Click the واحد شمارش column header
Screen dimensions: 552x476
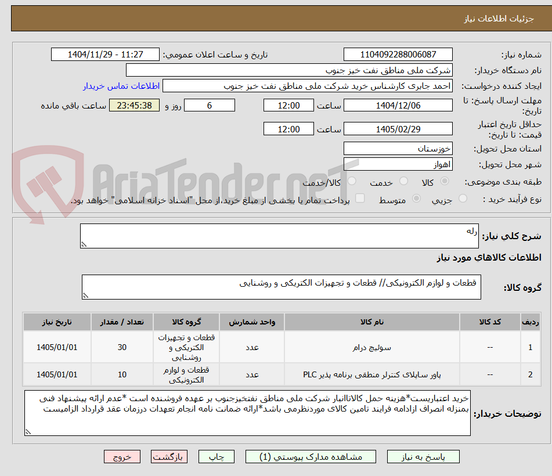pos(252,322)
